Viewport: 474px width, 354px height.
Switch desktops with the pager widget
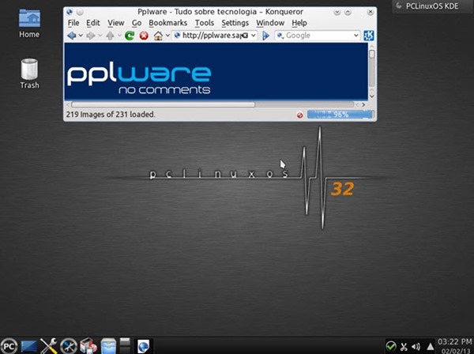tap(125, 345)
